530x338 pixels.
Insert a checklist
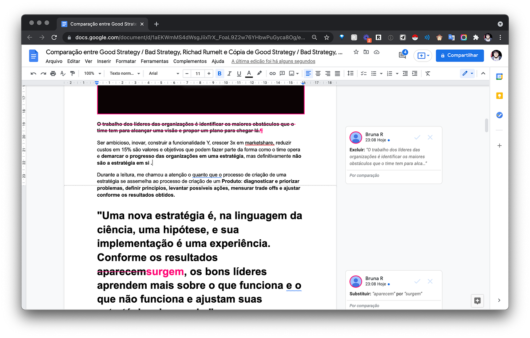pyautogui.click(x=364, y=74)
